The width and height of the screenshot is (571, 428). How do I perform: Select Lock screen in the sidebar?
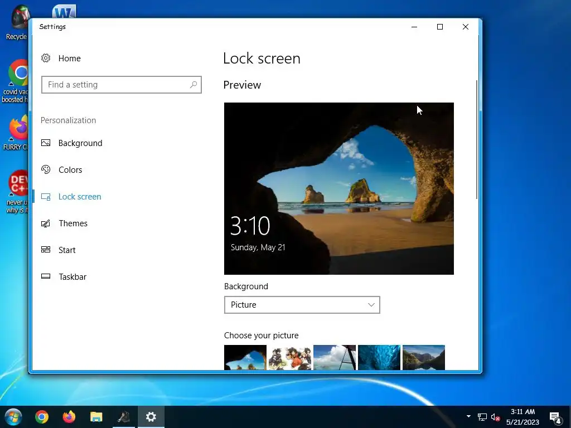click(x=80, y=197)
